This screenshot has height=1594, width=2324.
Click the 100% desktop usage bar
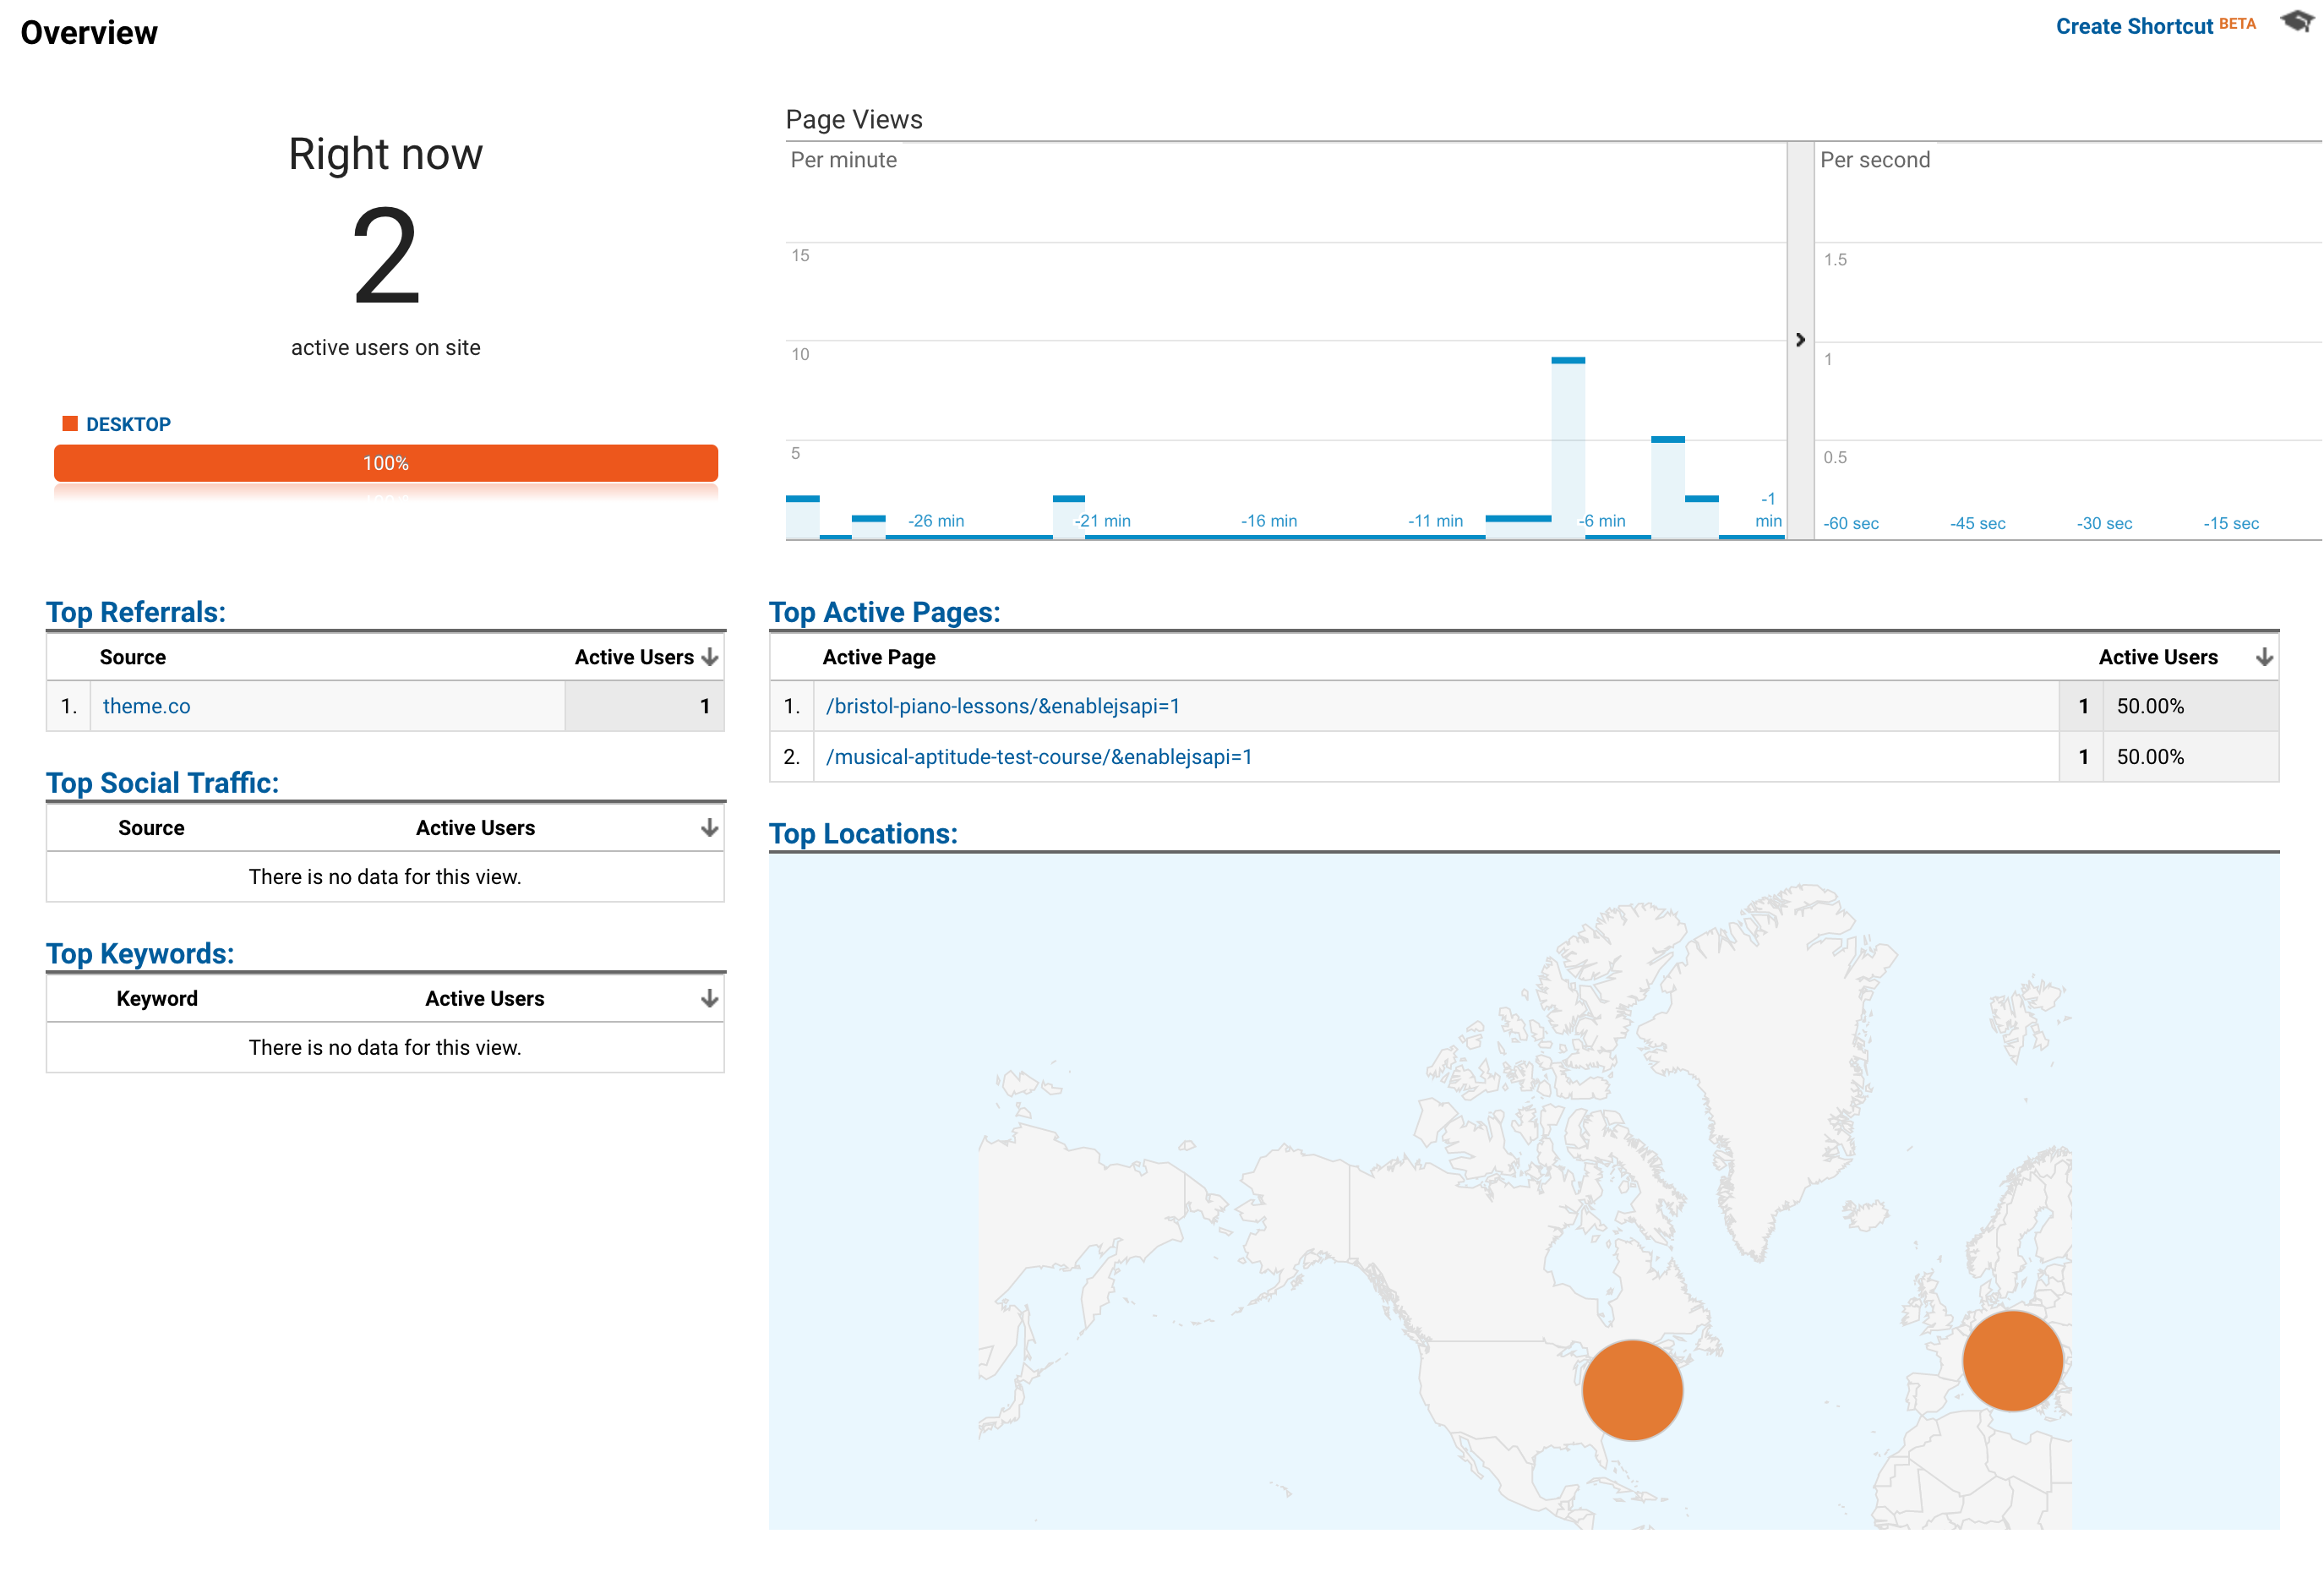click(385, 462)
